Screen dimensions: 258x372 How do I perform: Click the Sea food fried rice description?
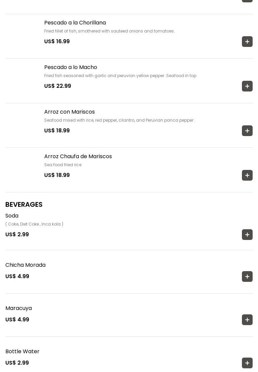click(63, 165)
